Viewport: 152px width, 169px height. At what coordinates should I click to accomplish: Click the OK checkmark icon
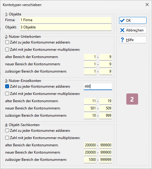pos(122,20)
